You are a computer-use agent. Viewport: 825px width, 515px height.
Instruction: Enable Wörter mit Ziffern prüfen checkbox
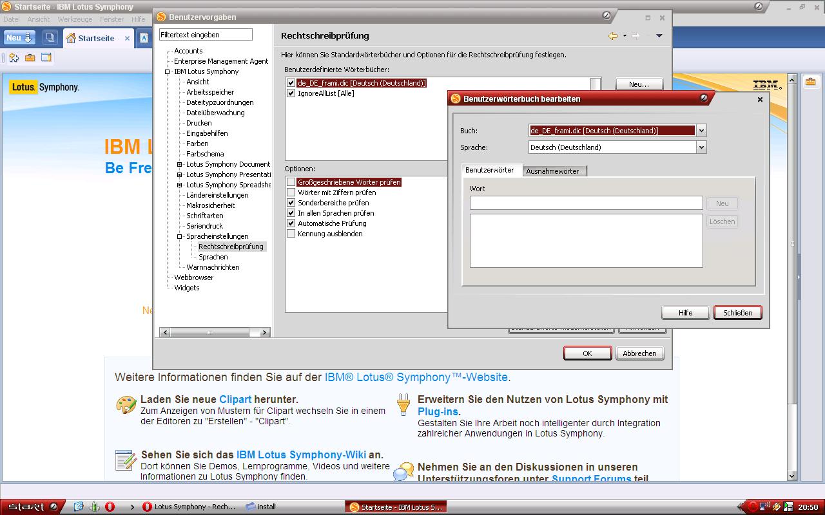291,192
